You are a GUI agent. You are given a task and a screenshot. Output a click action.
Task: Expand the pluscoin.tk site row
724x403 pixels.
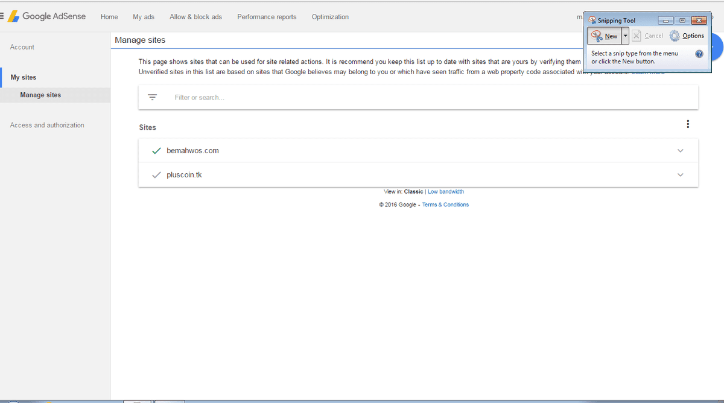pyautogui.click(x=681, y=175)
